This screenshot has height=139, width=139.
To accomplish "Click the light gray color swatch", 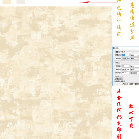I will pyautogui.click(x=21, y=2).
